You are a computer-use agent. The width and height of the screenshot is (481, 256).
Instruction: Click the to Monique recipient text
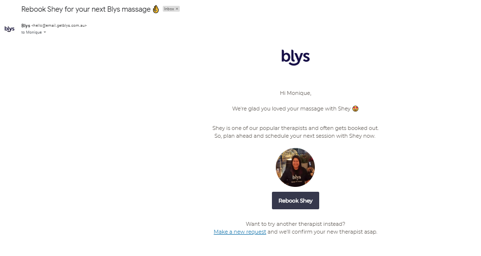(x=31, y=33)
